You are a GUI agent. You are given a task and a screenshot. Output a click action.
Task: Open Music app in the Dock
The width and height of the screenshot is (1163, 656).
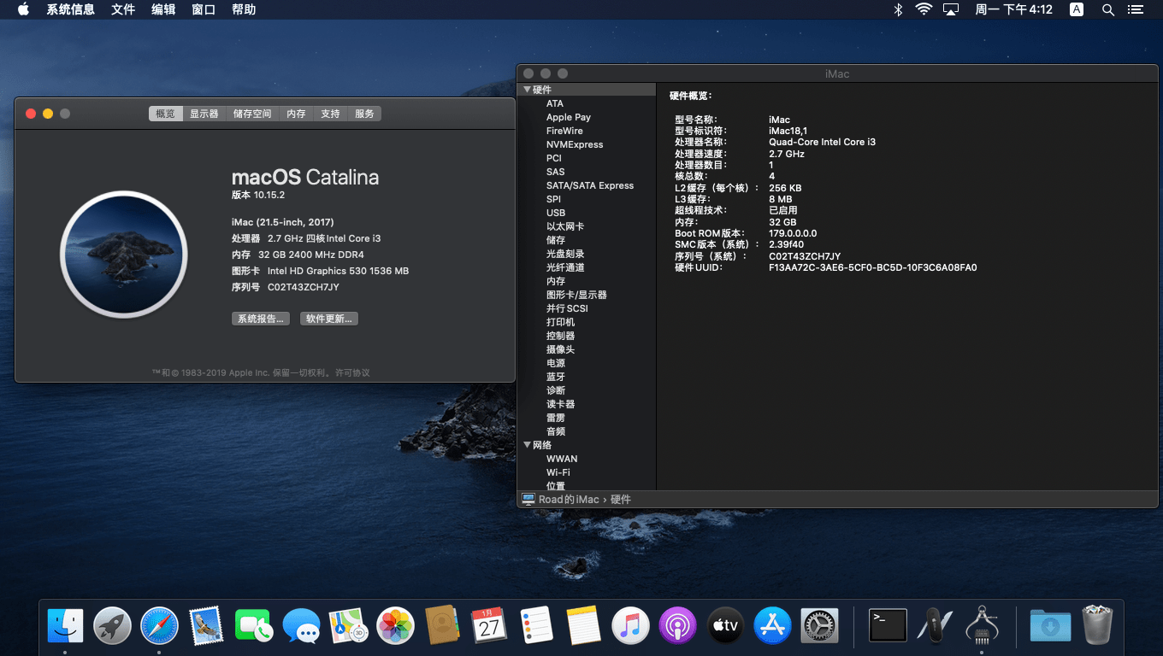[x=631, y=626]
